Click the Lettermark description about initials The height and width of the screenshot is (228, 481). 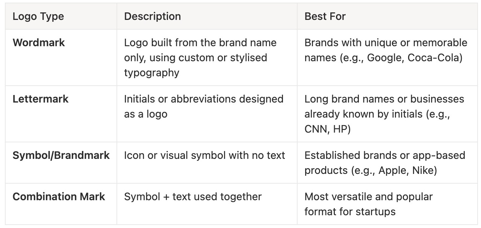pyautogui.click(x=207, y=114)
